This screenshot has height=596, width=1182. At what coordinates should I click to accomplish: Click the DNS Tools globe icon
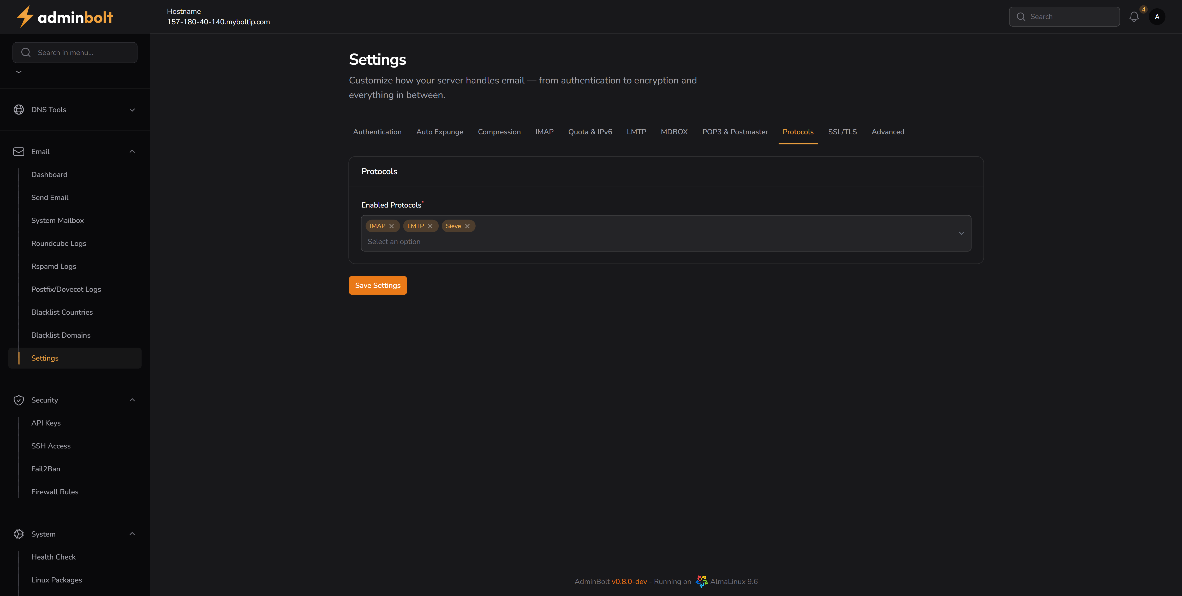pyautogui.click(x=19, y=110)
